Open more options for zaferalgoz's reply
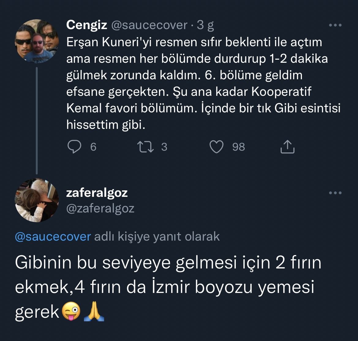The image size is (358, 341). 335,193
